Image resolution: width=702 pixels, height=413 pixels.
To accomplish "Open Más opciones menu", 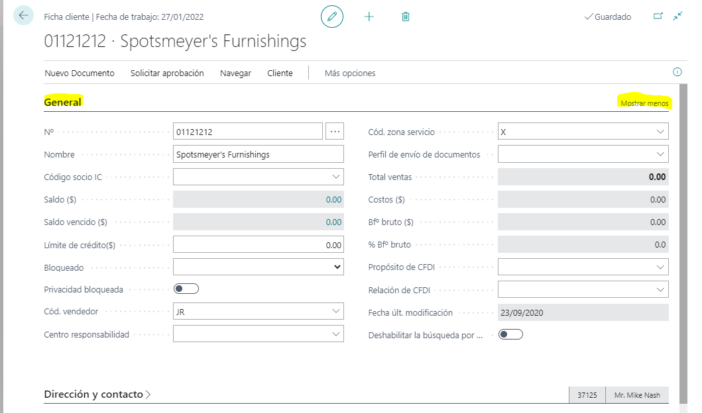I will [x=350, y=73].
